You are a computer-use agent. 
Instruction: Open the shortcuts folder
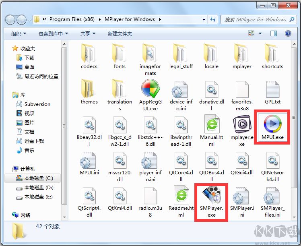[272, 56]
